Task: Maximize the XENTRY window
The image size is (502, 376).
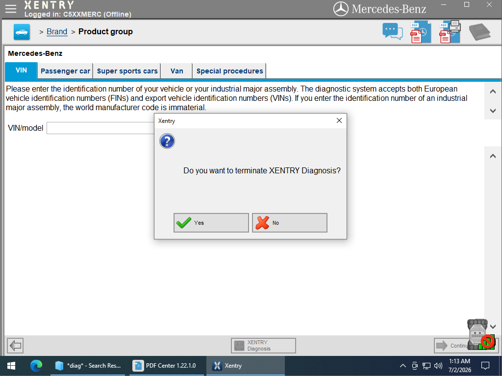Action: click(x=467, y=5)
